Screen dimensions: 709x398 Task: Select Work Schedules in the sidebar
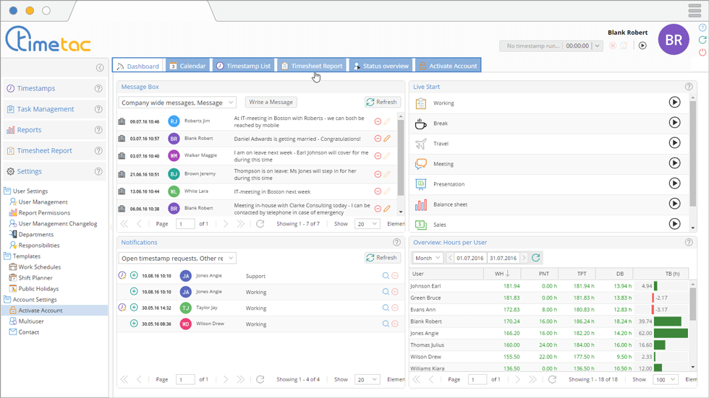(x=39, y=267)
